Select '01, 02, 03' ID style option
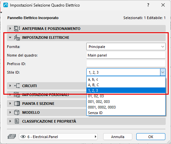This screenshot has width=171, height=144. coord(126,96)
